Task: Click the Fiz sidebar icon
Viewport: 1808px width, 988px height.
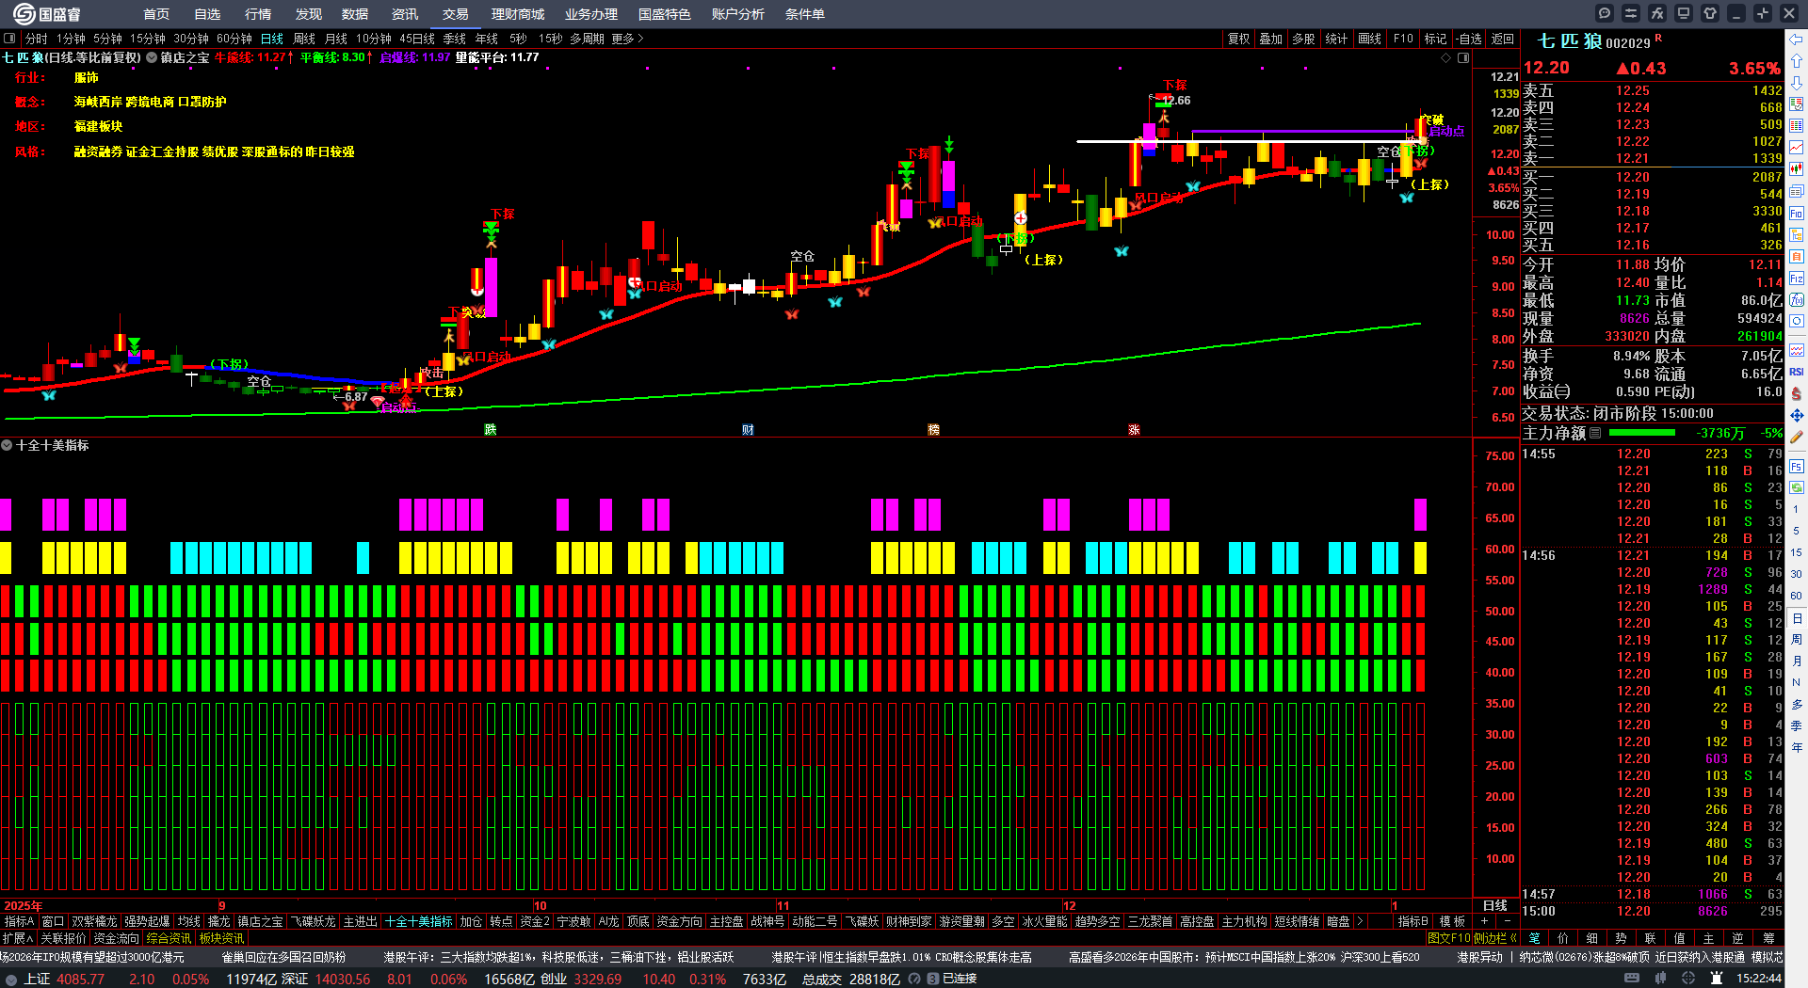Action: (x=1797, y=279)
